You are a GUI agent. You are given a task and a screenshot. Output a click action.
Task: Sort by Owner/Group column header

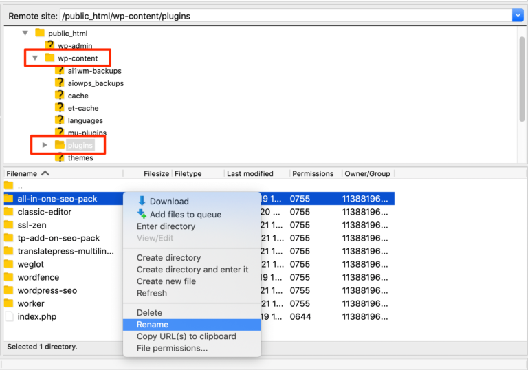point(367,173)
